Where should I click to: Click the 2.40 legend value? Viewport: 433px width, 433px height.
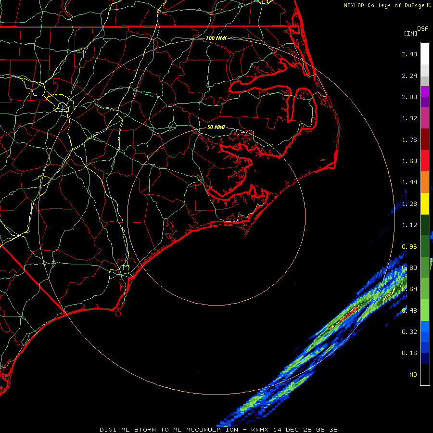click(409, 54)
